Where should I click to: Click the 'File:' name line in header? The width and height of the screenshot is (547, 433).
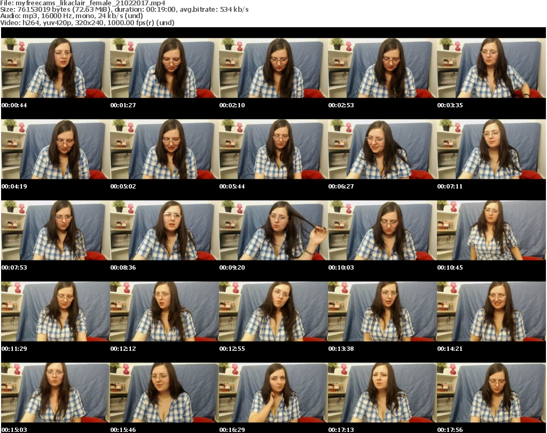[x=83, y=3]
